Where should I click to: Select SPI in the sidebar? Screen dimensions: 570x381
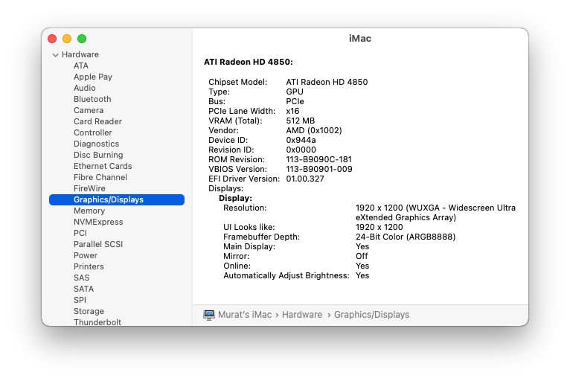click(80, 301)
